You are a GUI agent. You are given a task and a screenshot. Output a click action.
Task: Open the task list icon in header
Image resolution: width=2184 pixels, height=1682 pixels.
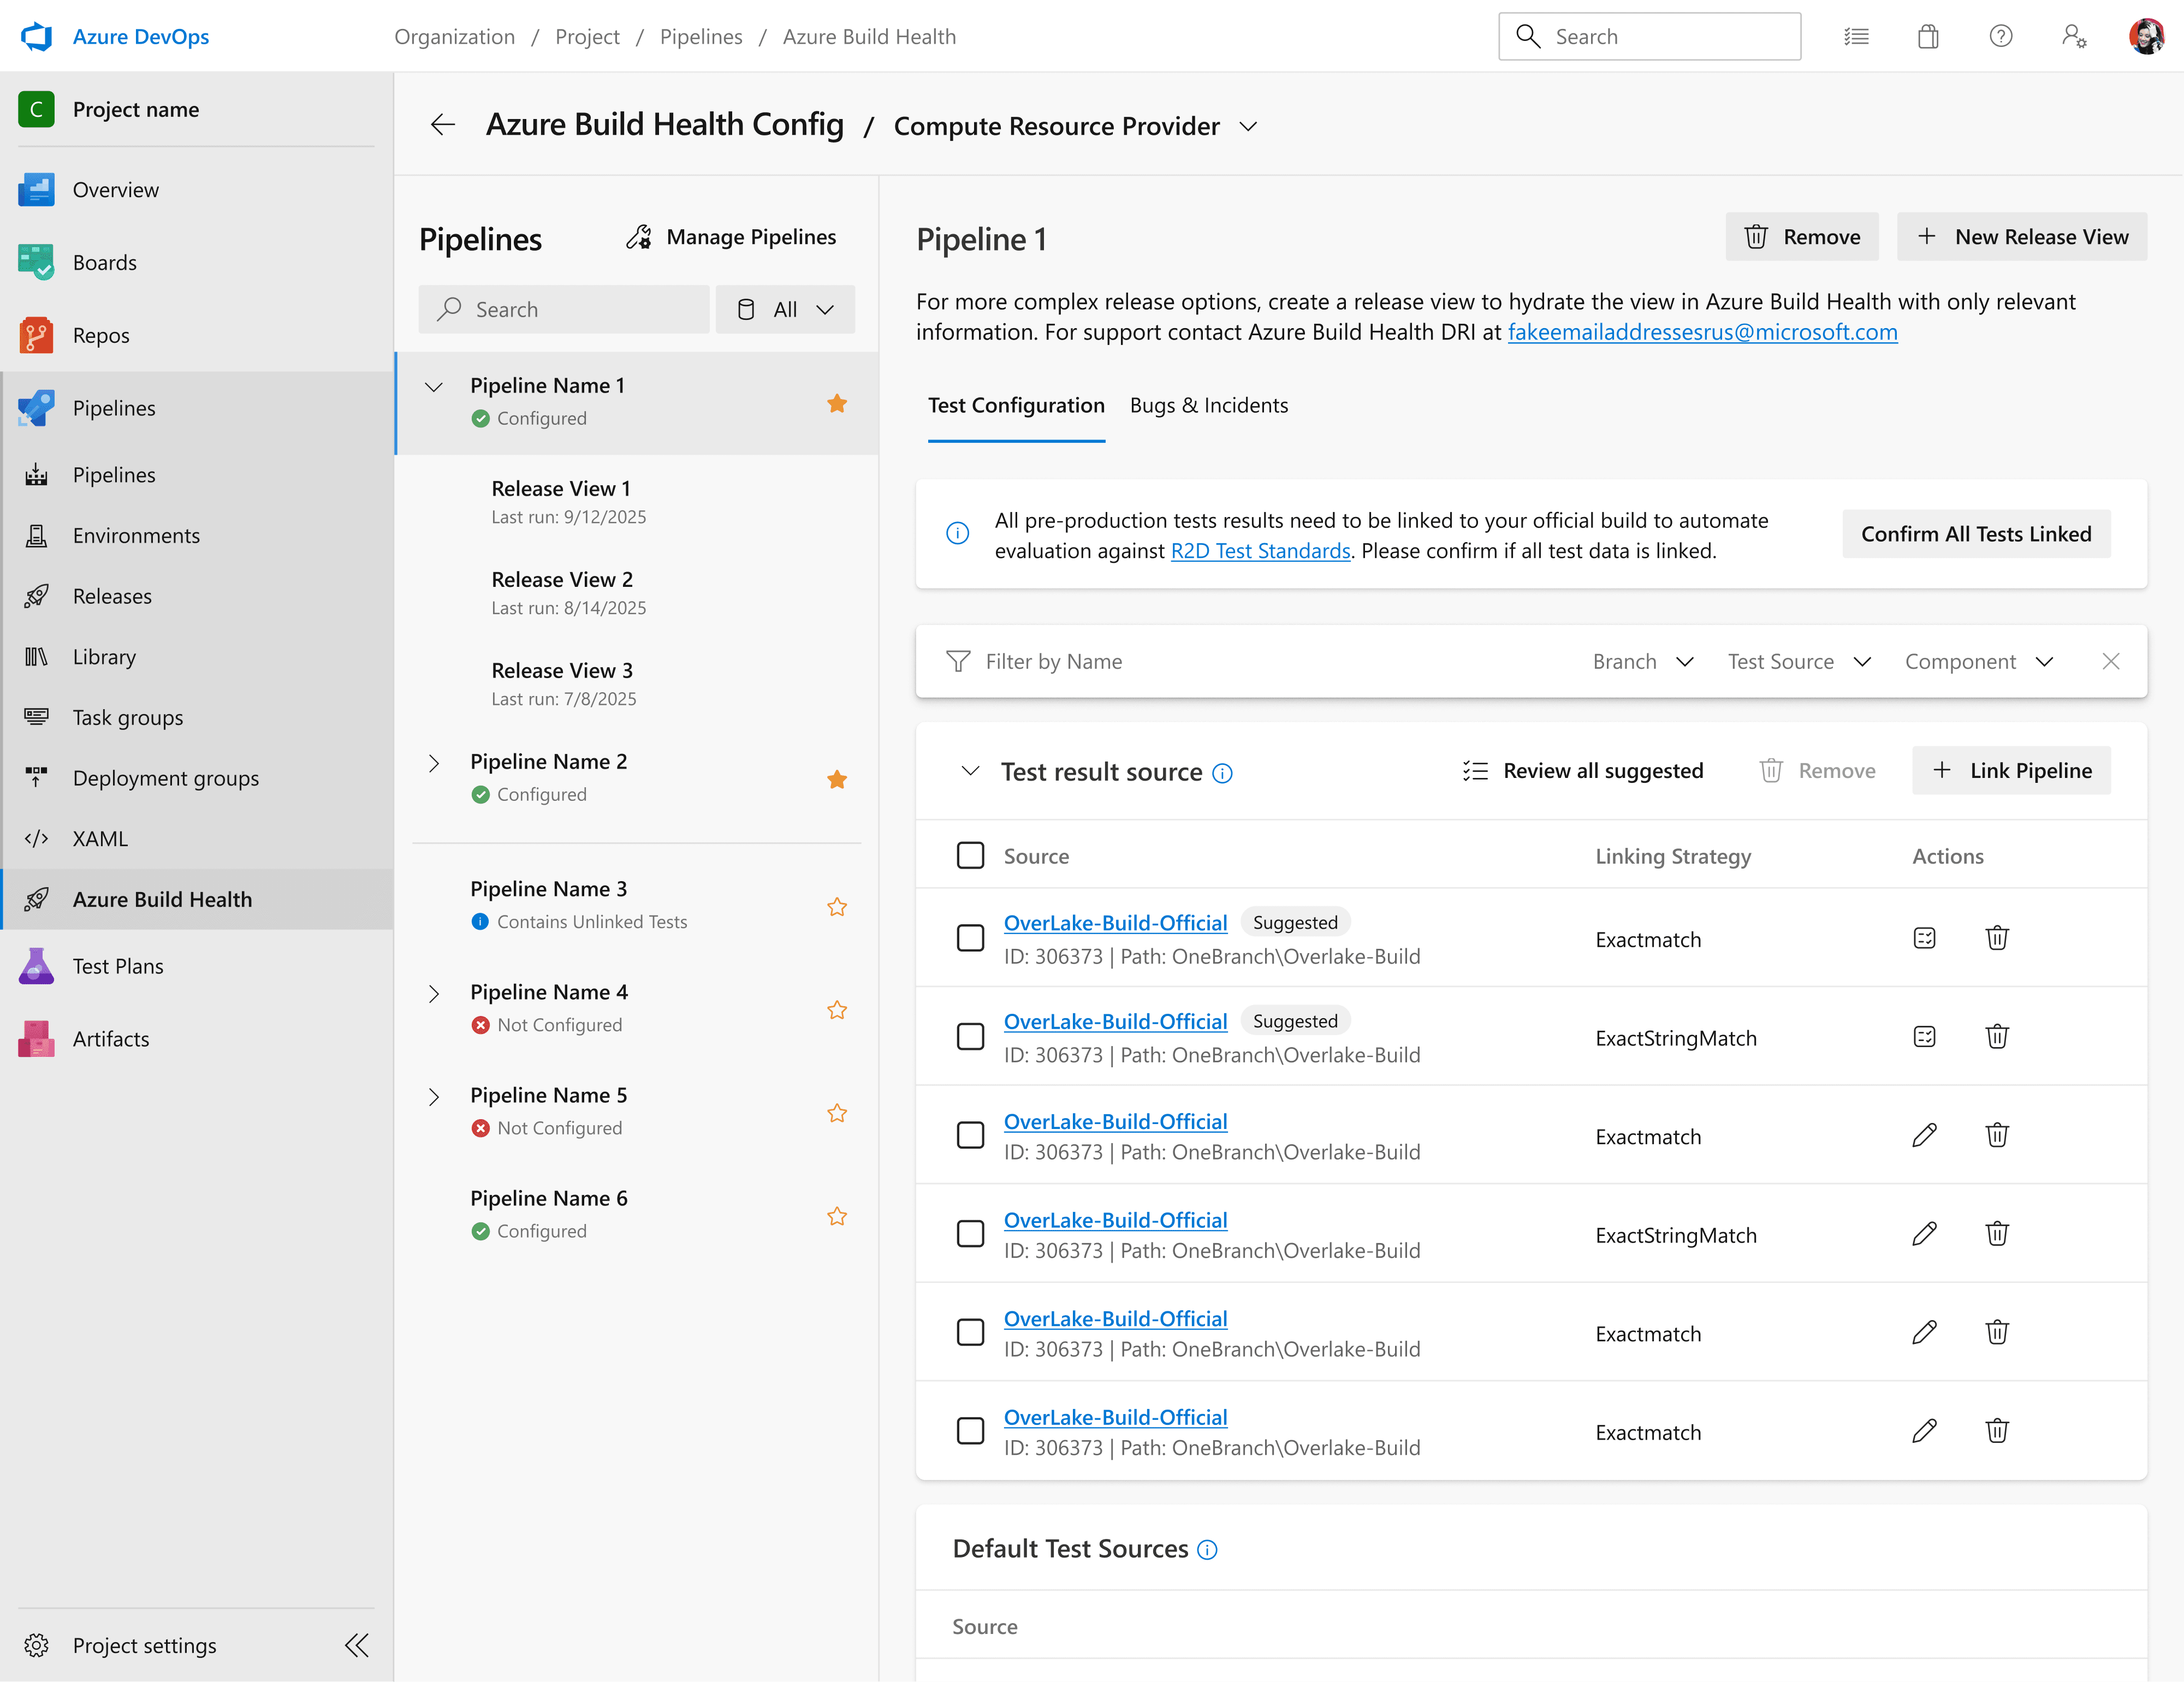[x=1856, y=37]
